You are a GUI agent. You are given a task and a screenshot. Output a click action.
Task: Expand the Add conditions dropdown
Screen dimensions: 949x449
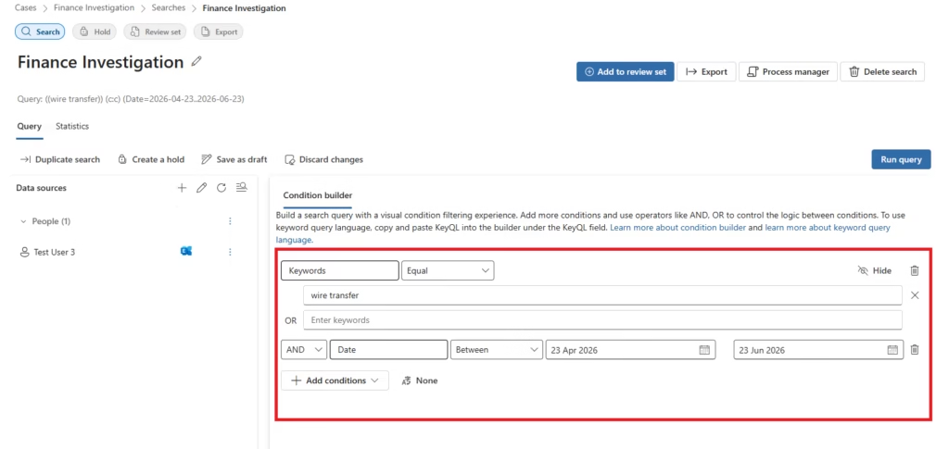[x=335, y=380]
